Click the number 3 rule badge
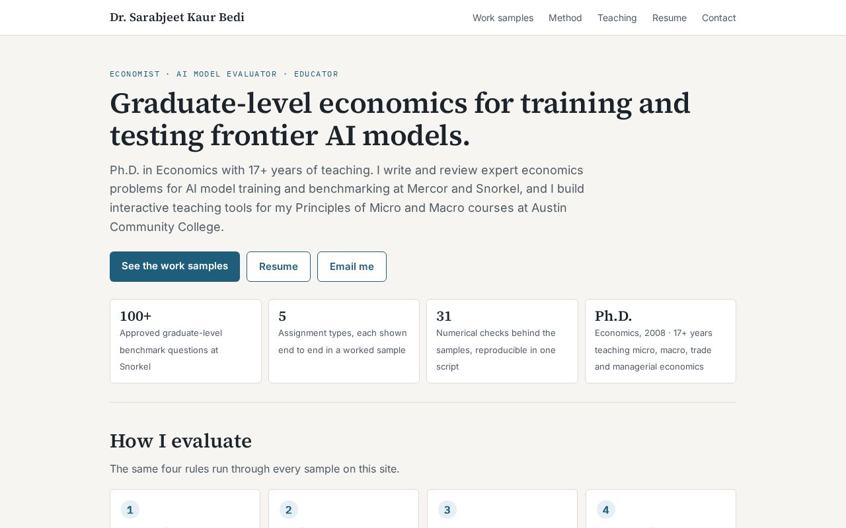 point(447,510)
